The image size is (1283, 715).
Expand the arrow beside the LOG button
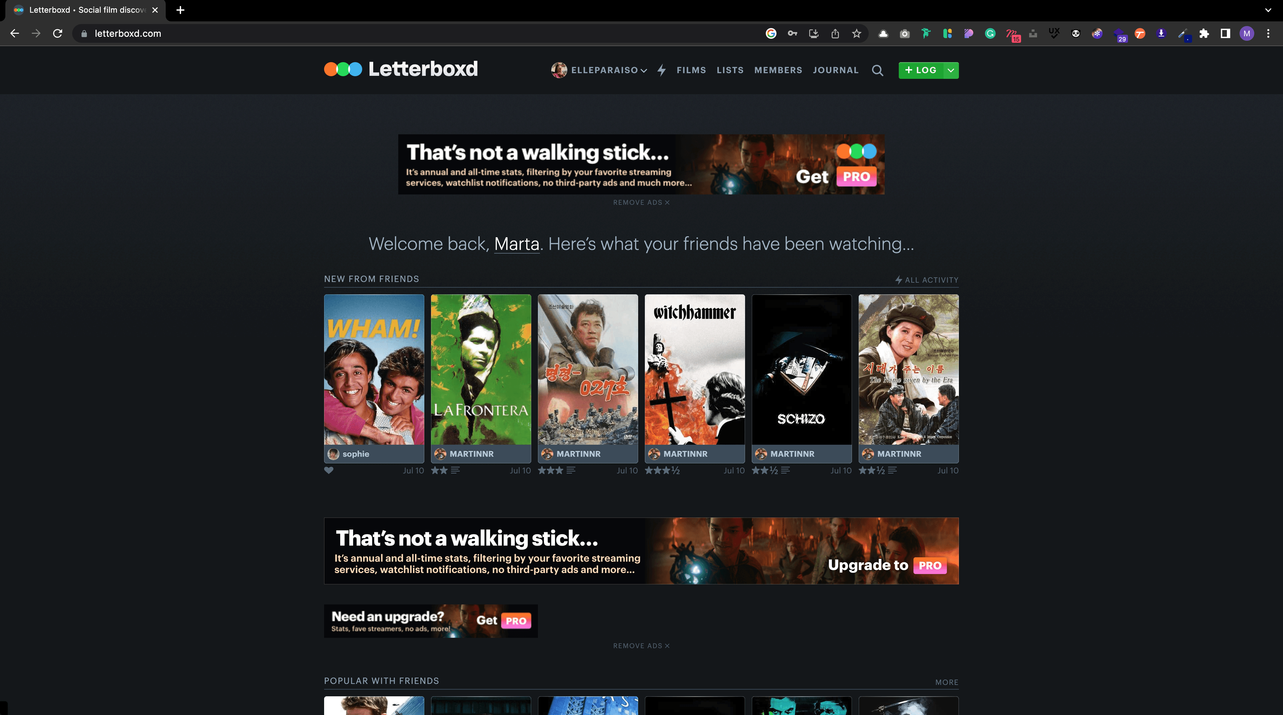(x=951, y=70)
